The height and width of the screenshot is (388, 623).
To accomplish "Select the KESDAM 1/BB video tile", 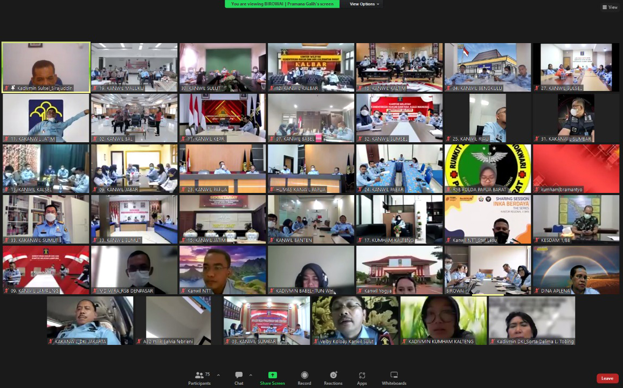I will pyautogui.click(x=576, y=219).
